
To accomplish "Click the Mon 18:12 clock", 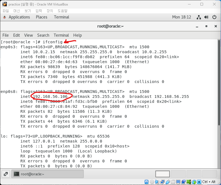I will tap(182, 17).
